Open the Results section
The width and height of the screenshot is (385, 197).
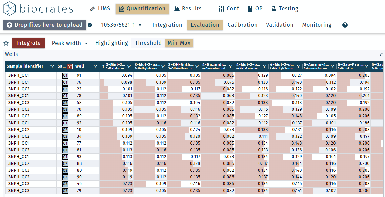coord(188,9)
